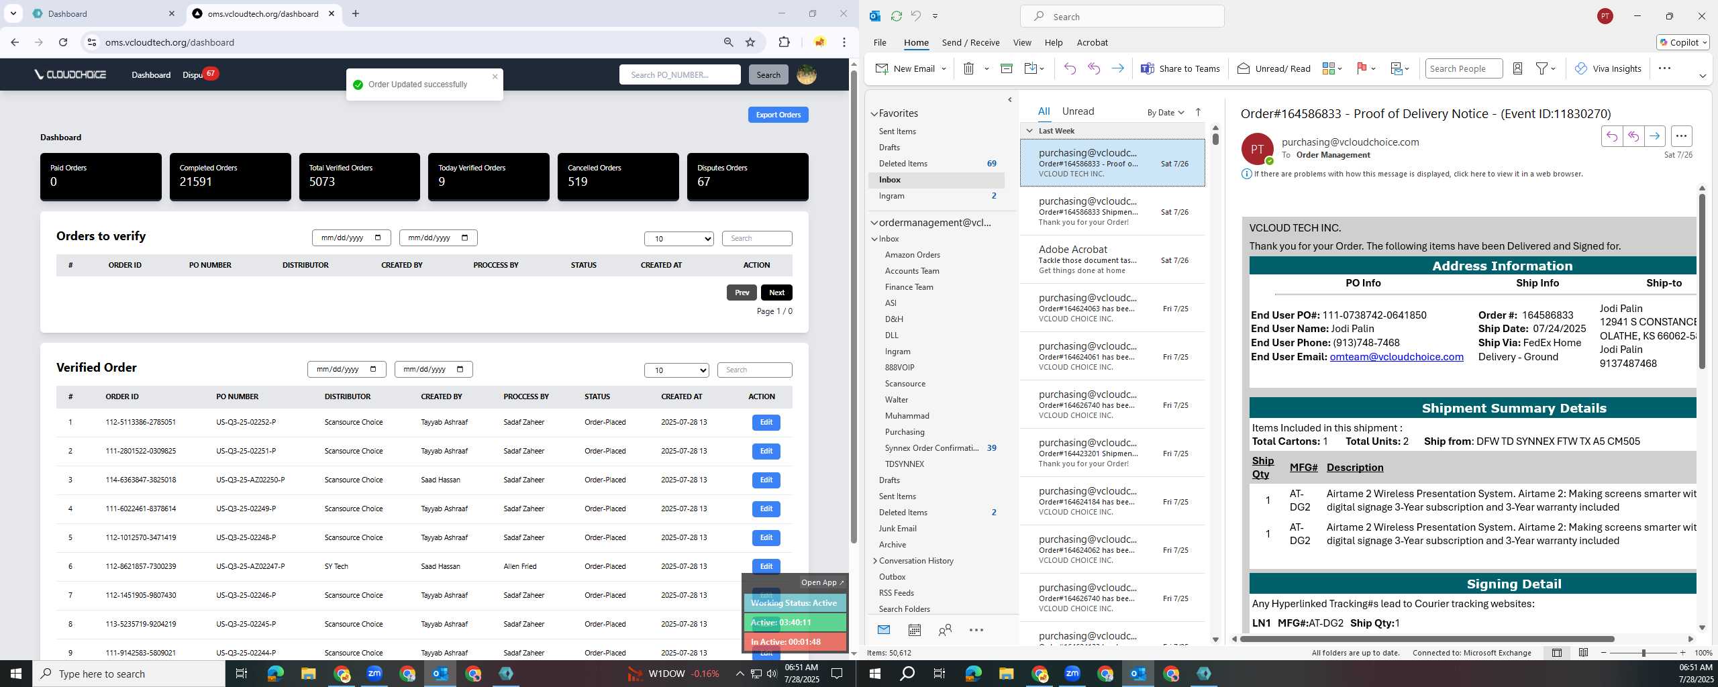Switch to Calendar view icon in Outlook

tap(914, 630)
